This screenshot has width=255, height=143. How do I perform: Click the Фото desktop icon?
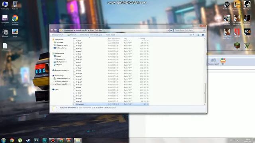click(15, 33)
